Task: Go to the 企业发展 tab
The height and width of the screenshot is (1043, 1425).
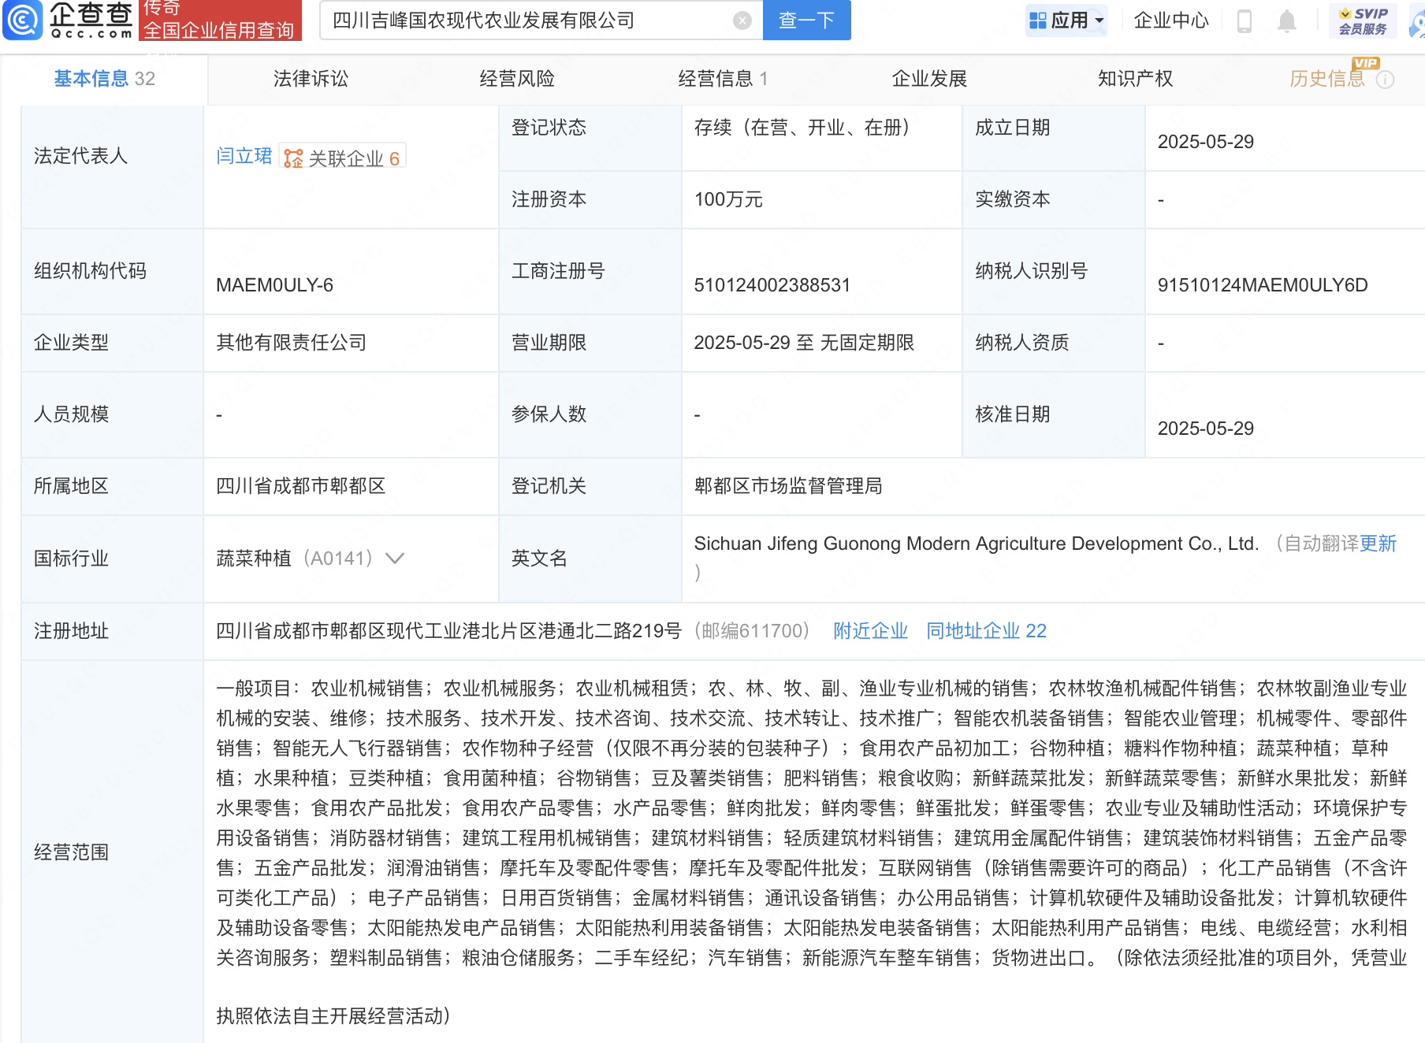Action: click(929, 79)
